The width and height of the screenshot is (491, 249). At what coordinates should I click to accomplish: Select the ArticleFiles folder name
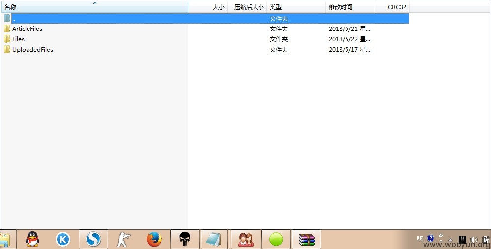pyautogui.click(x=27, y=29)
